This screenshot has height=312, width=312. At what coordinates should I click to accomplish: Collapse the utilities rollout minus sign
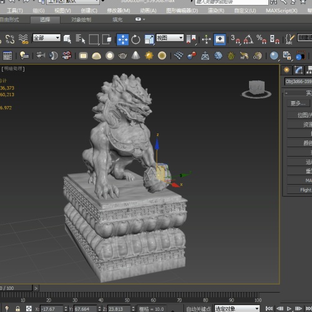tap(286, 93)
